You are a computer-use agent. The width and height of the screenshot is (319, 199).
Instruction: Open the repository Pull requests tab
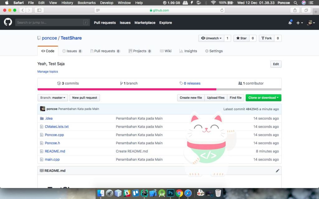tap(105, 51)
